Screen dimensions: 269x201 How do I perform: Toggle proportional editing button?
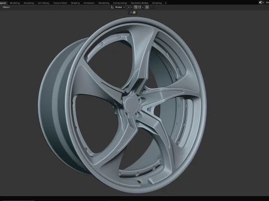pyautogui.click(x=147, y=7)
